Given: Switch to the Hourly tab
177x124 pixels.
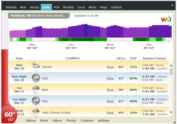Looking at the screenshot, I should pyautogui.click(x=34, y=7).
